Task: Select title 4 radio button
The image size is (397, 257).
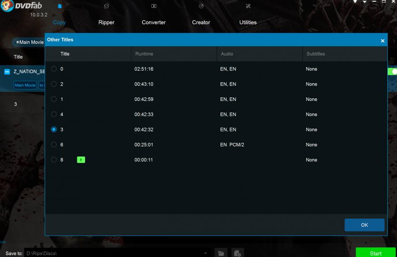Action: click(54, 114)
